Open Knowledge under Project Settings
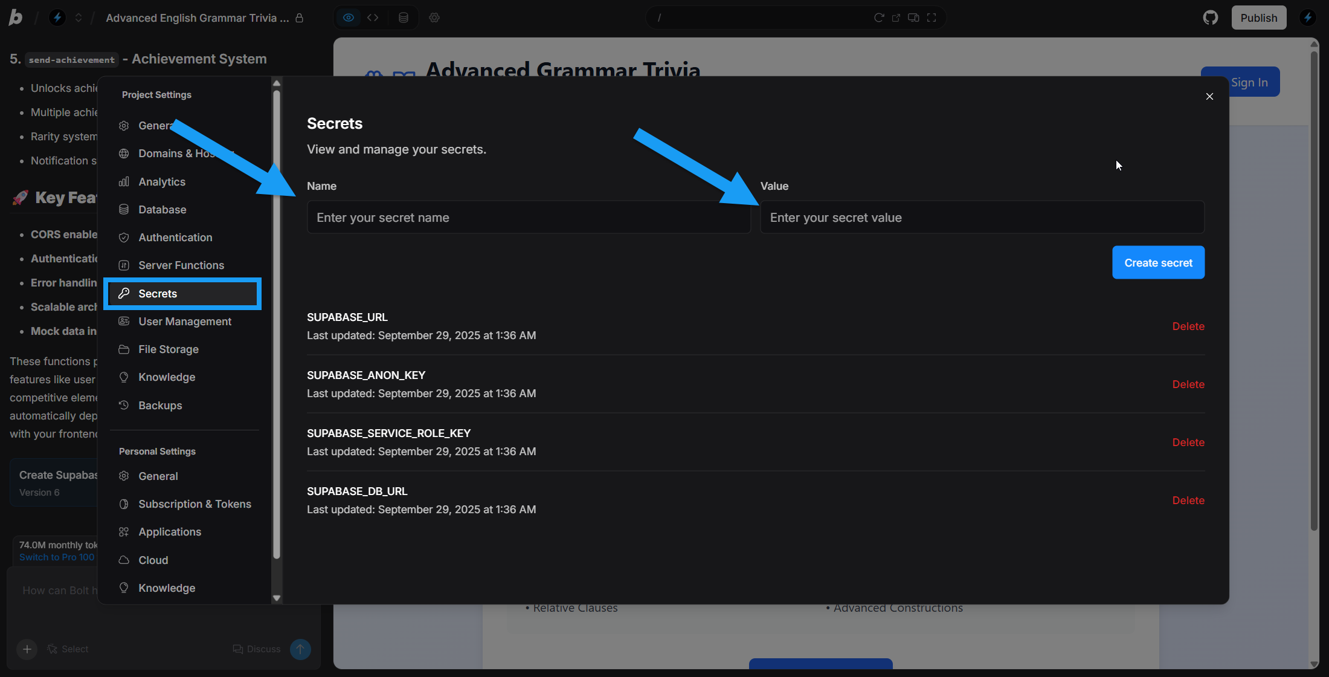 184,377
